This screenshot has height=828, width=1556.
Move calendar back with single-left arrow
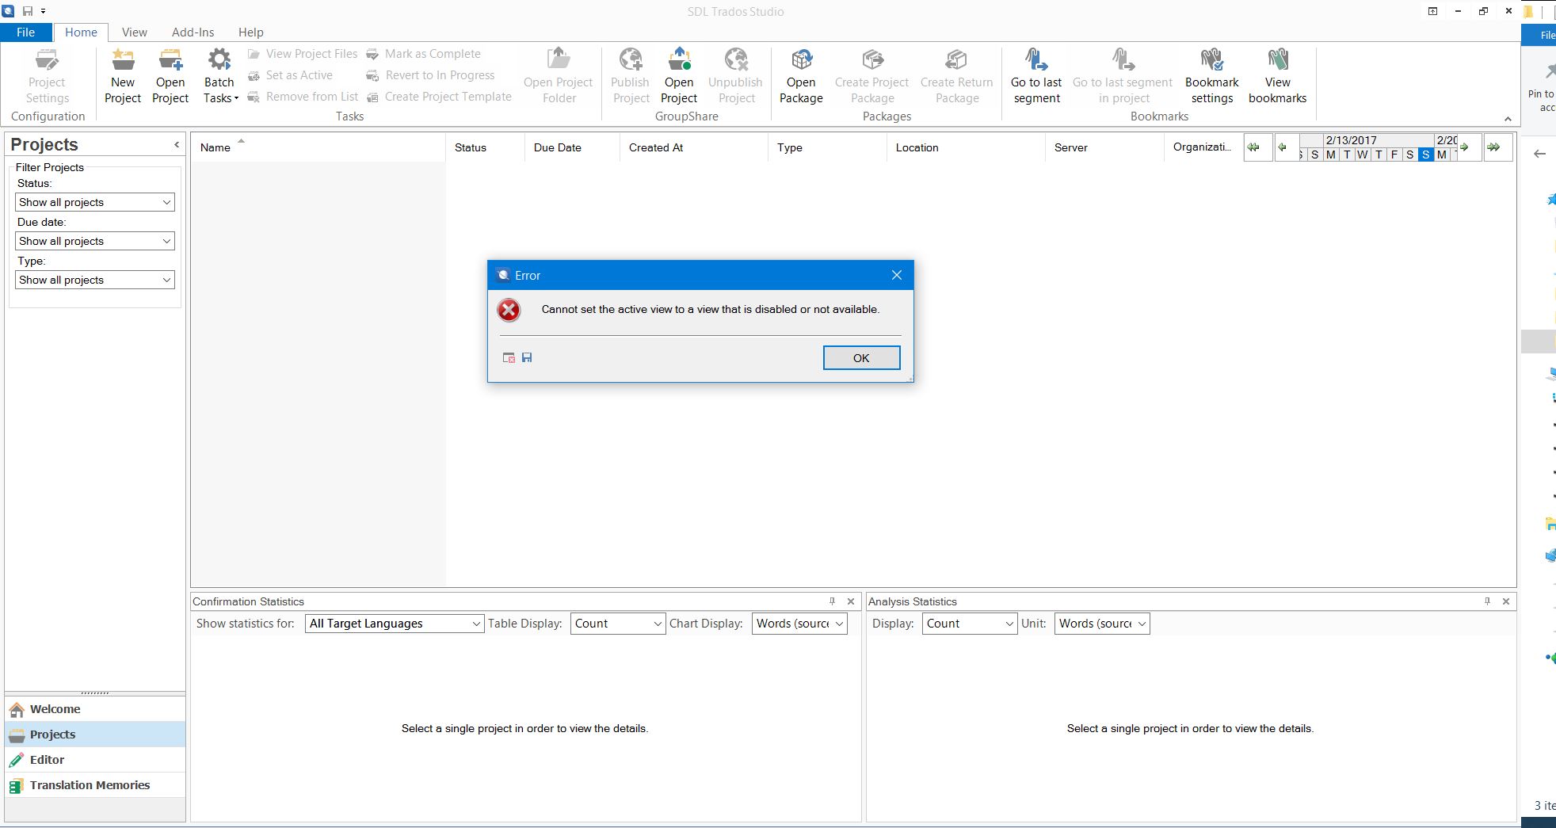(1286, 147)
